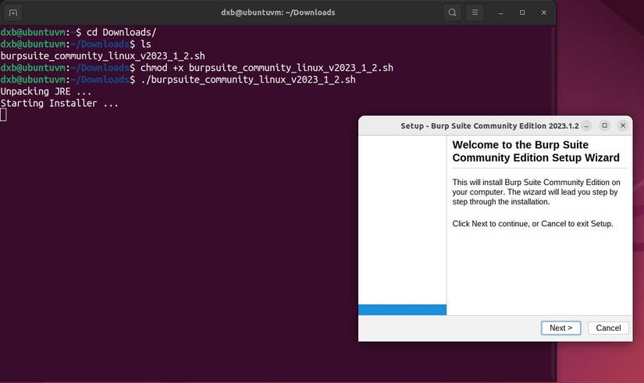Image resolution: width=644 pixels, height=383 pixels.
Task: Maximize the terminal window
Action: (522, 12)
